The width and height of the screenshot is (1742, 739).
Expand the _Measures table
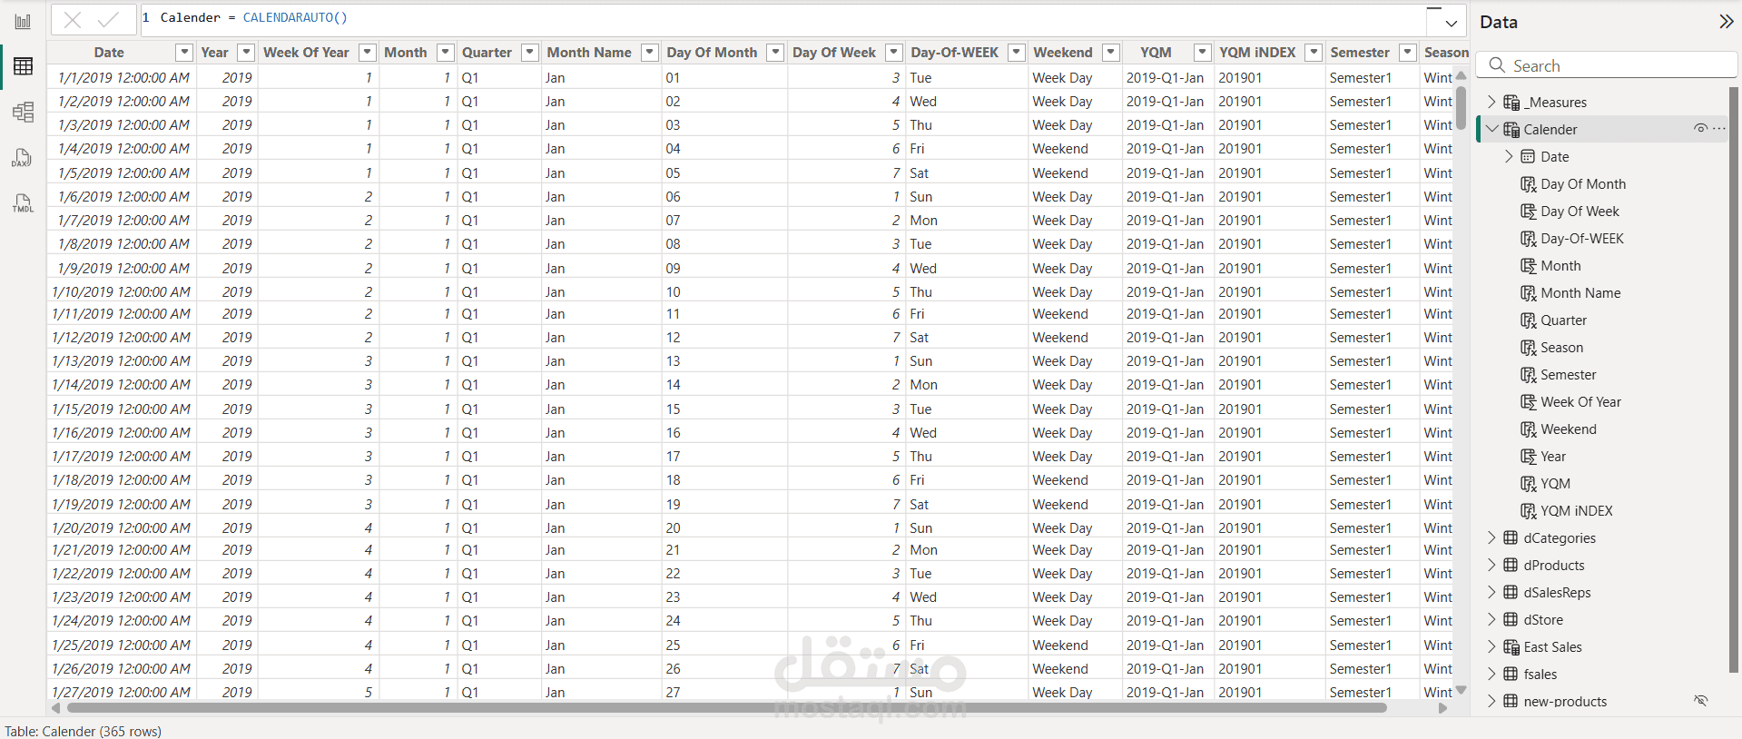tap(1491, 102)
